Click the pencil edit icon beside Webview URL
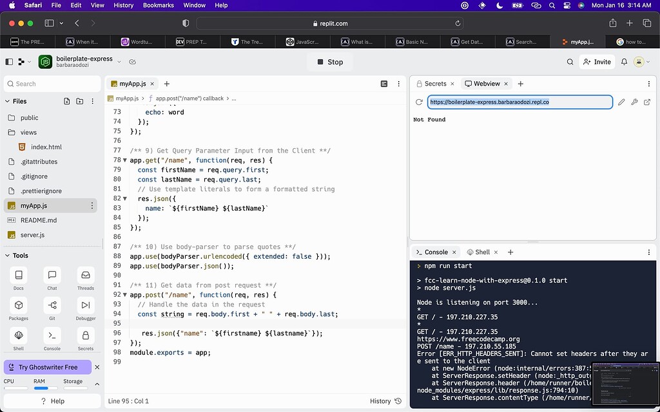Image resolution: width=660 pixels, height=412 pixels. pyautogui.click(x=621, y=102)
